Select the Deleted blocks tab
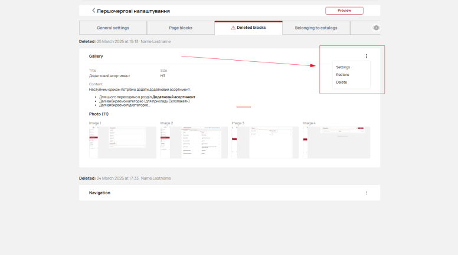This screenshot has width=458, height=255. click(248, 28)
